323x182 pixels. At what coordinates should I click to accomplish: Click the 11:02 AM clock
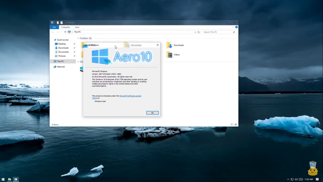[x=309, y=179]
